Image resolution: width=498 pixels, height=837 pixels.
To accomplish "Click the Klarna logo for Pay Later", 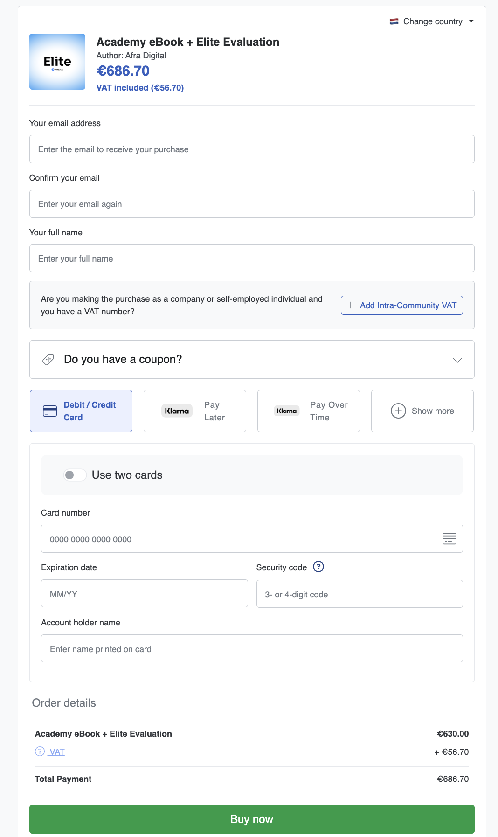I will [x=177, y=411].
